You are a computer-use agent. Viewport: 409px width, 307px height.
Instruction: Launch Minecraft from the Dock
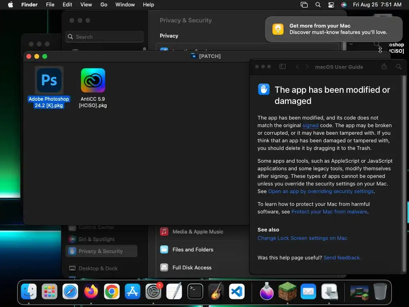click(288, 291)
